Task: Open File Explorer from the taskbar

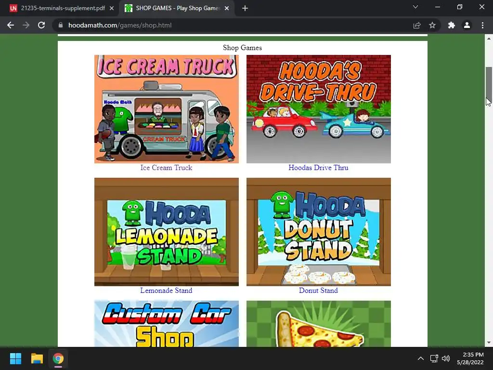Action: click(x=37, y=358)
